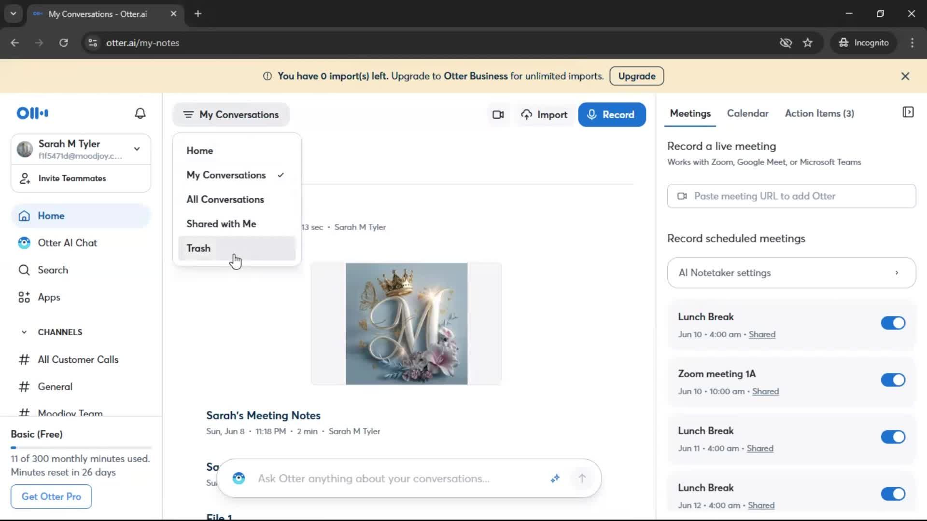This screenshot has height=521, width=927.
Task: Toggle Lunch Break Jun 11 recording
Action: [893, 437]
